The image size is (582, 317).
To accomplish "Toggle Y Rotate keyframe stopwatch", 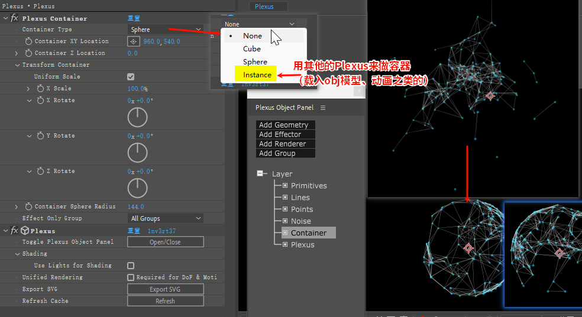I will click(40, 136).
